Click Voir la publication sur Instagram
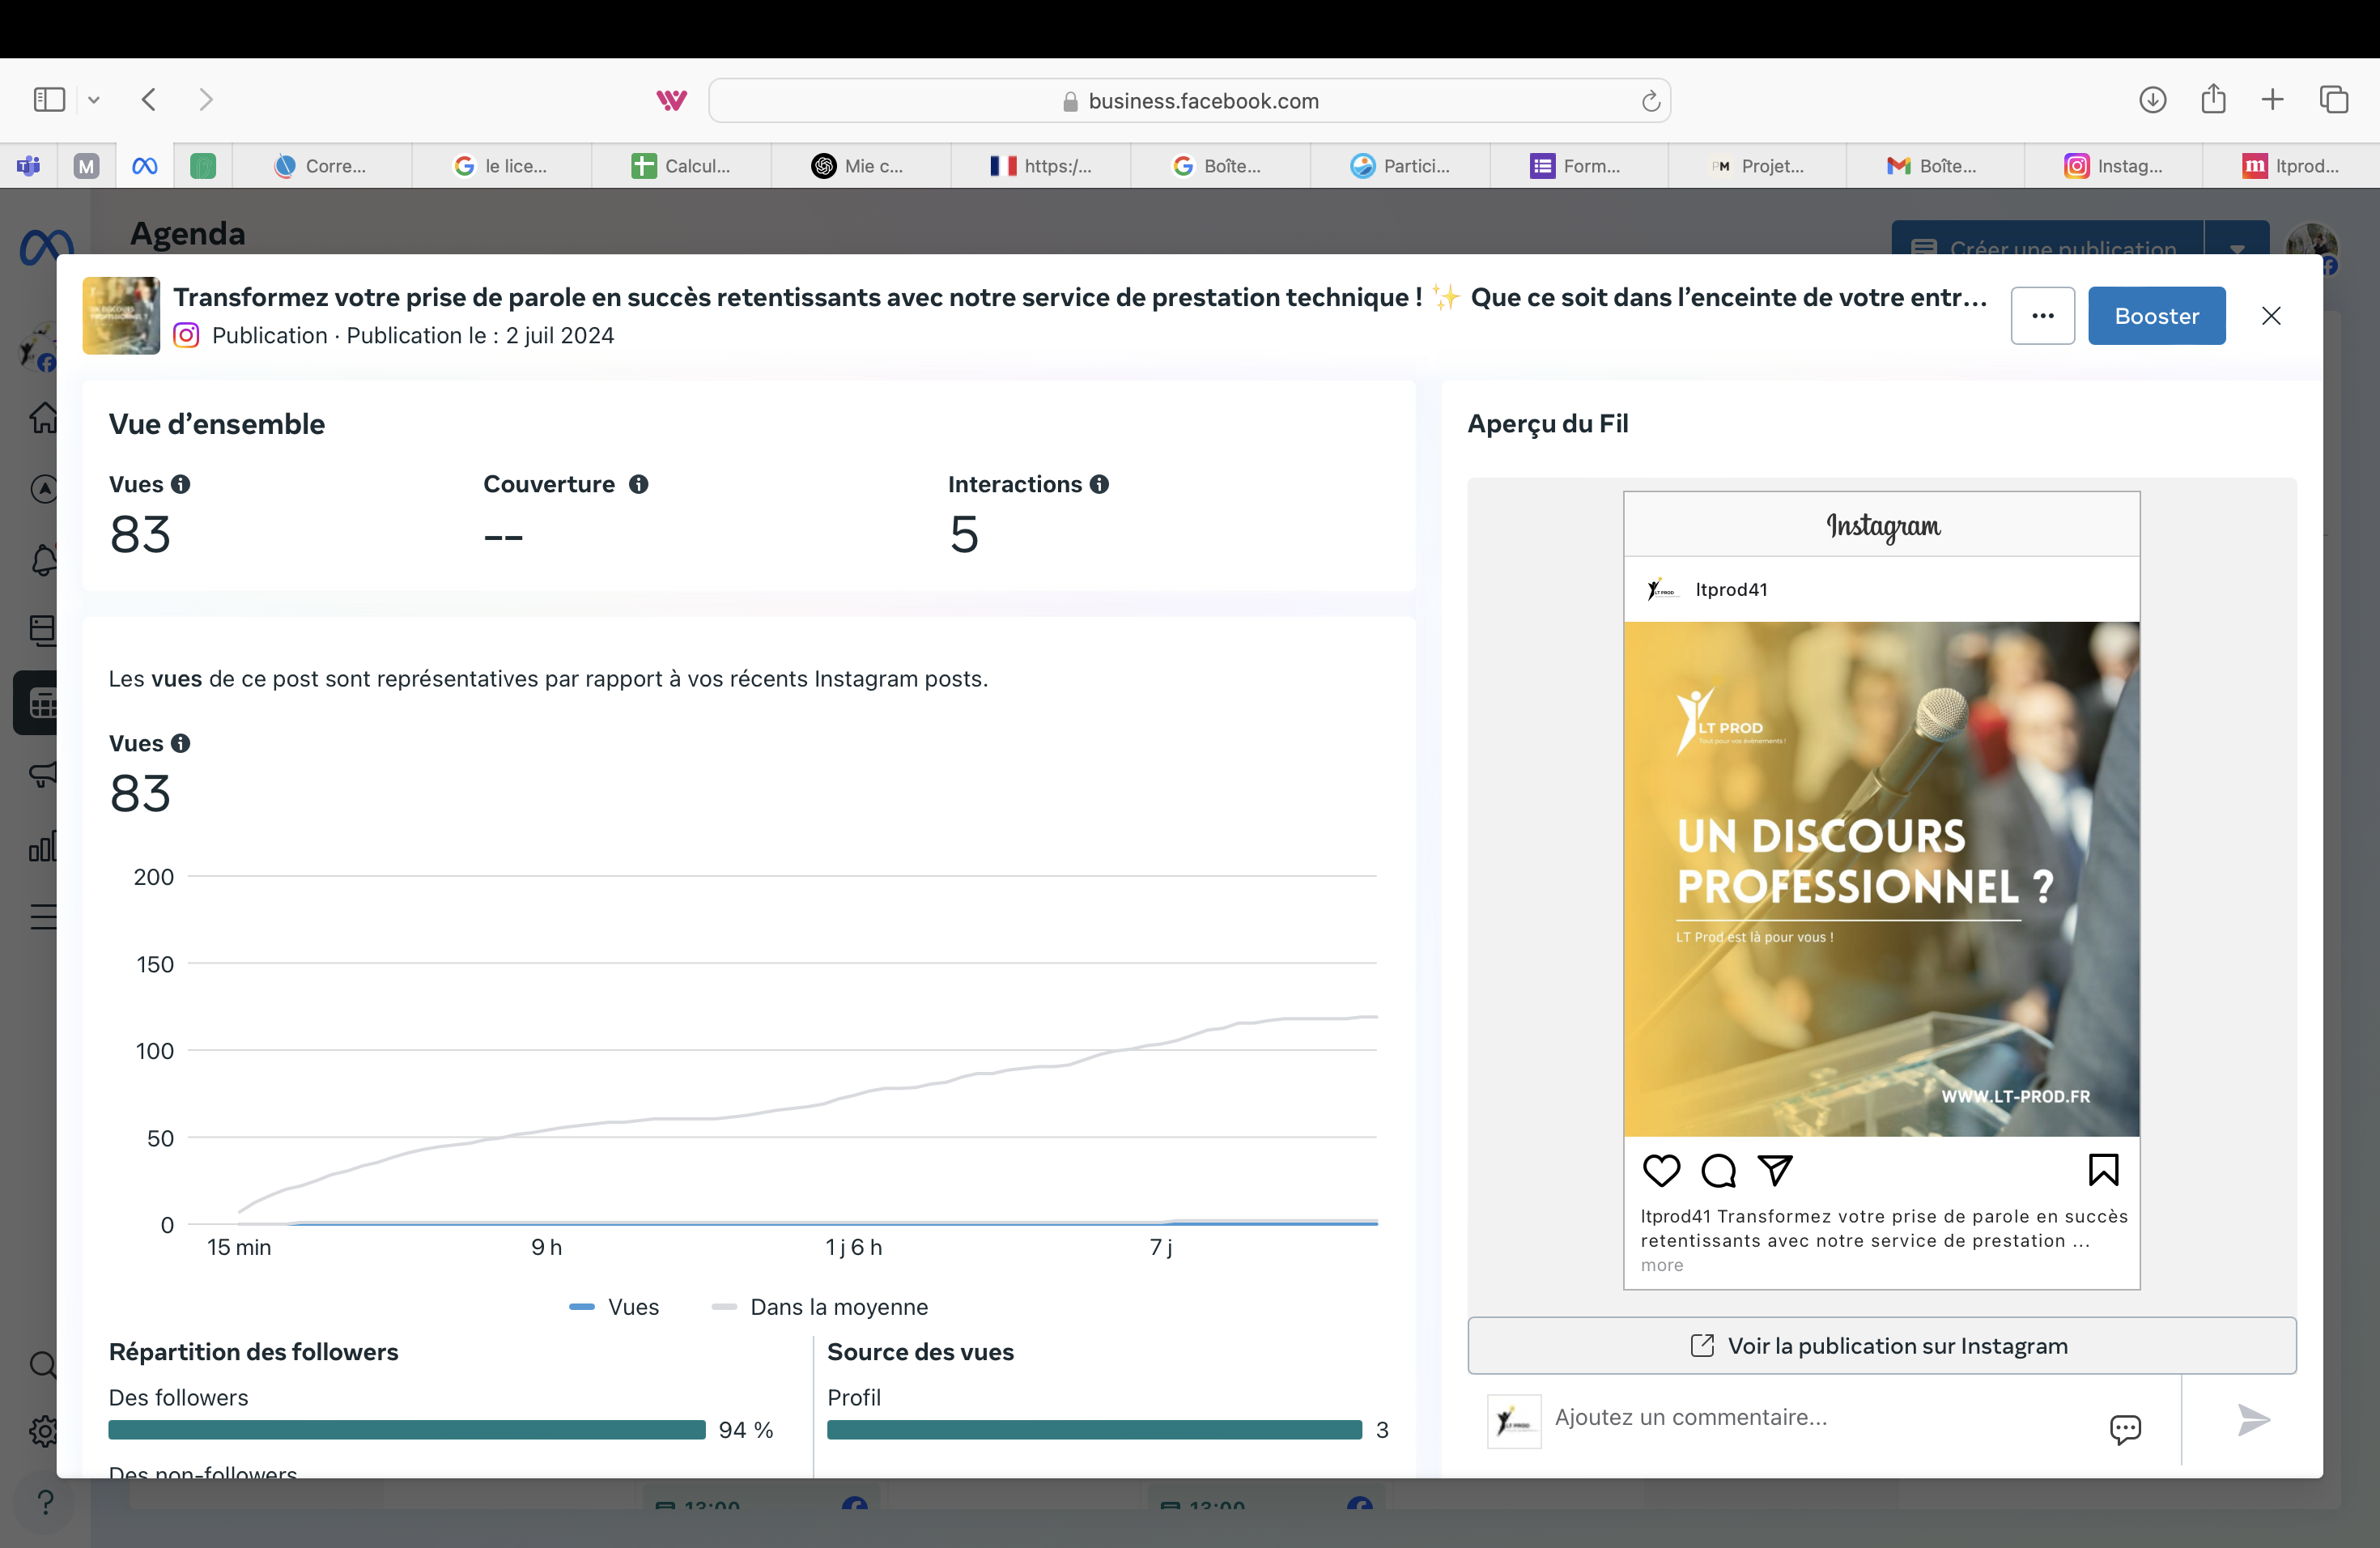Image resolution: width=2380 pixels, height=1548 pixels. click(x=1881, y=1346)
